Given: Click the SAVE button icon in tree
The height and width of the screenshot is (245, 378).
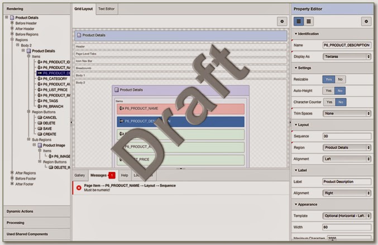Looking at the screenshot, I should point(40,128).
